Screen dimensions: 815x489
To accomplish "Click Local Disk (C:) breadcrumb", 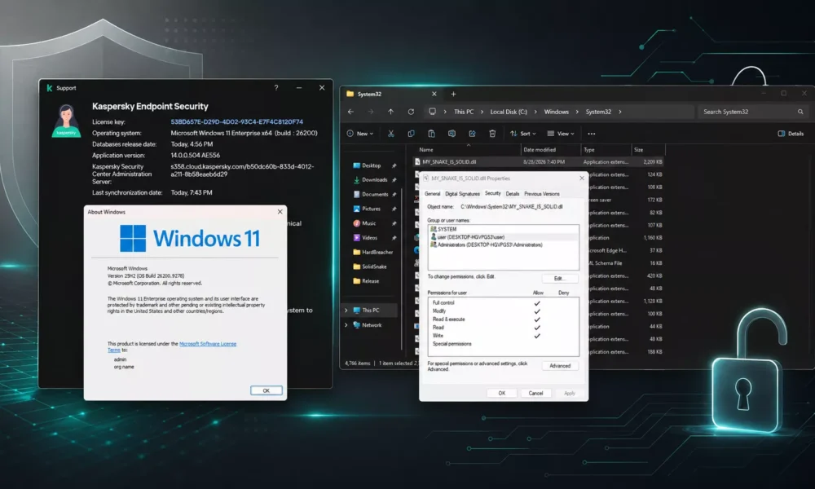I will (509, 112).
